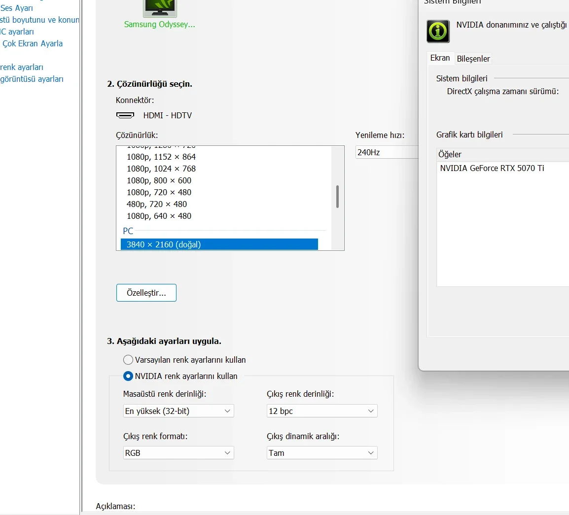Viewport: 569px width, 515px height.
Task: Switch to the Ekran tab
Action: [440, 58]
